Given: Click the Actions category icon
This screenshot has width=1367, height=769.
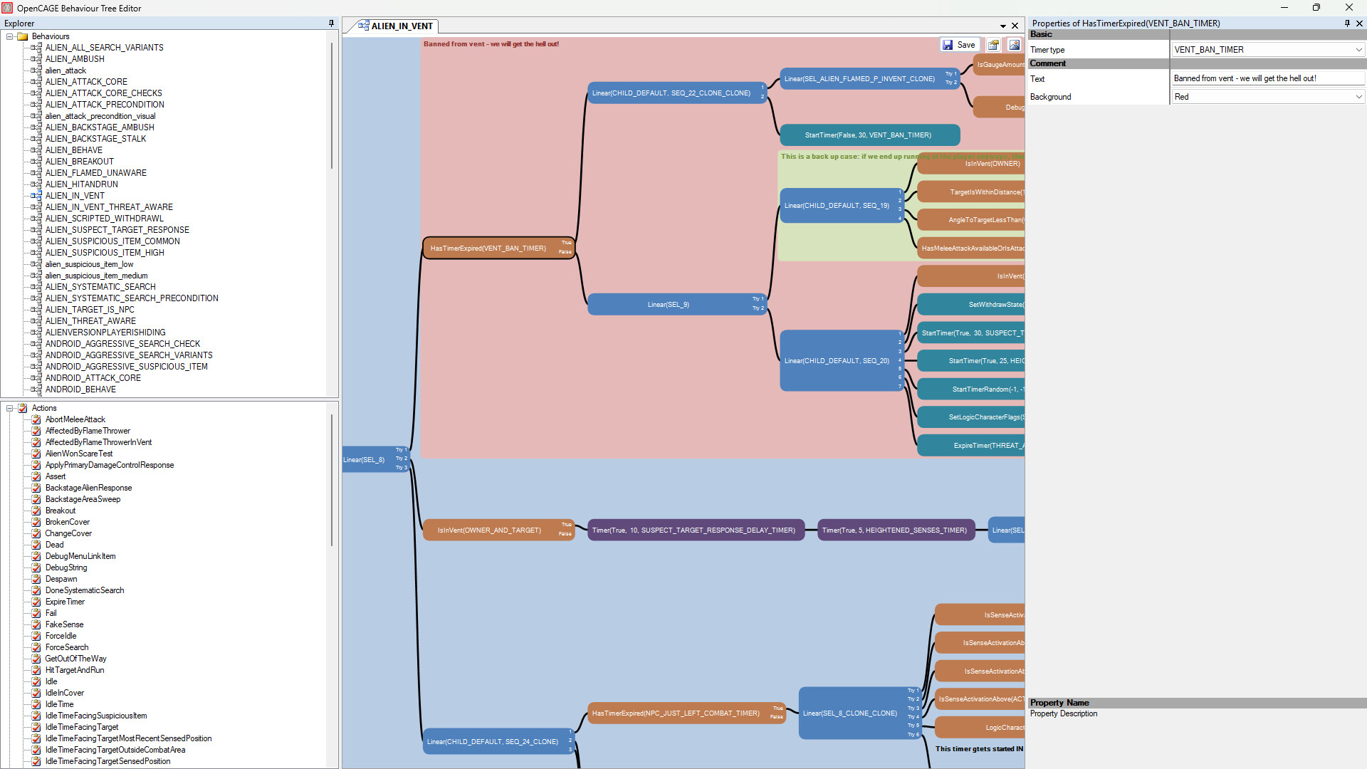Looking at the screenshot, I should click(x=23, y=408).
